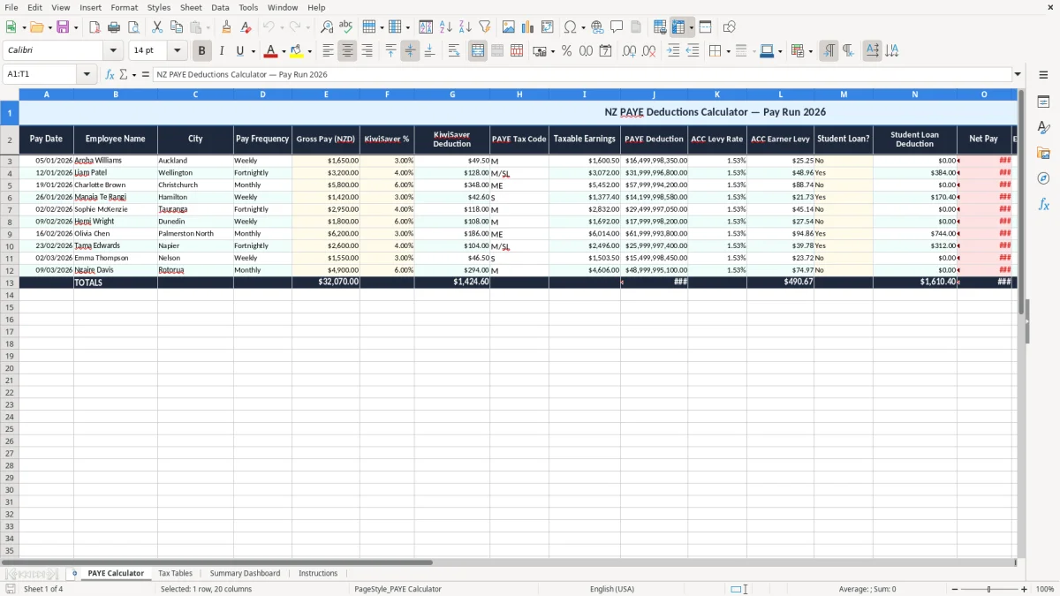Select column header G

pyautogui.click(x=452, y=94)
